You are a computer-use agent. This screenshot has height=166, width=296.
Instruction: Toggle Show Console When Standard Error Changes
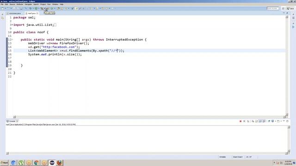264,121
